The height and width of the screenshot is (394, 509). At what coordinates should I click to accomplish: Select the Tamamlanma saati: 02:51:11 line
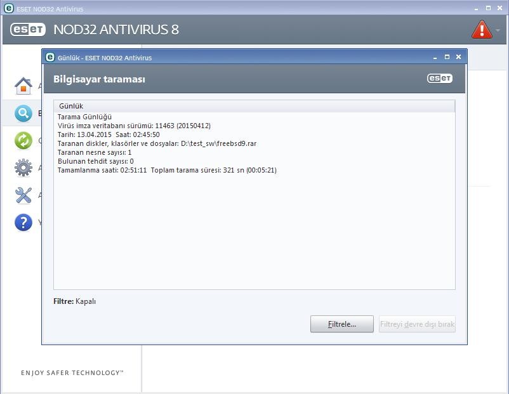pos(167,170)
